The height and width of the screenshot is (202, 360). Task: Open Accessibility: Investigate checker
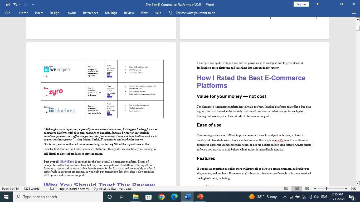coord(113,189)
